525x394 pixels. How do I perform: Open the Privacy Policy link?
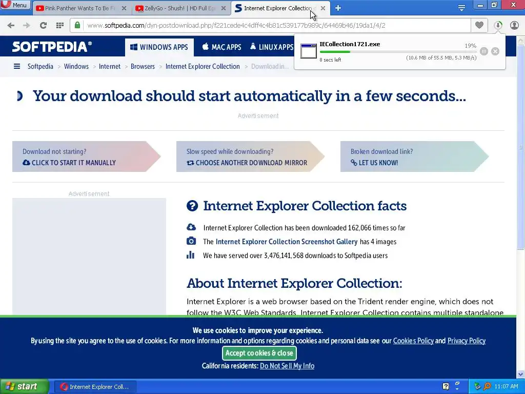[467, 341]
